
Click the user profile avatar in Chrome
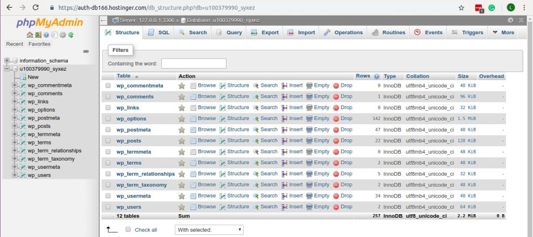coord(511,7)
